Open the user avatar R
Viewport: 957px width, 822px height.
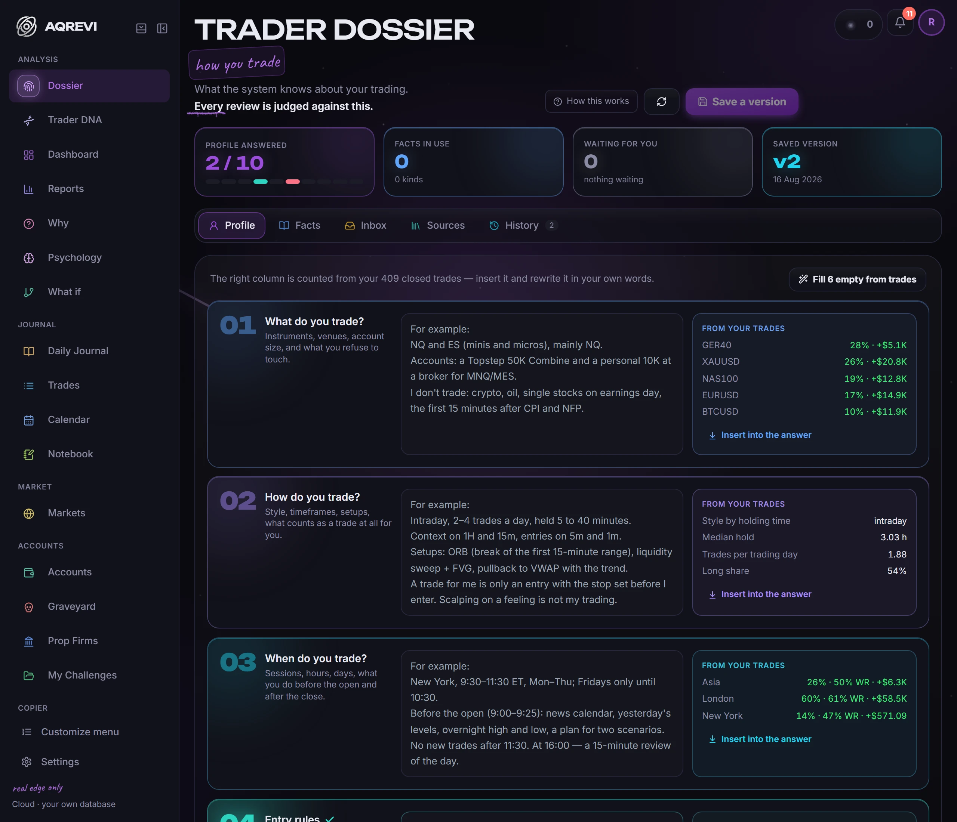point(931,22)
